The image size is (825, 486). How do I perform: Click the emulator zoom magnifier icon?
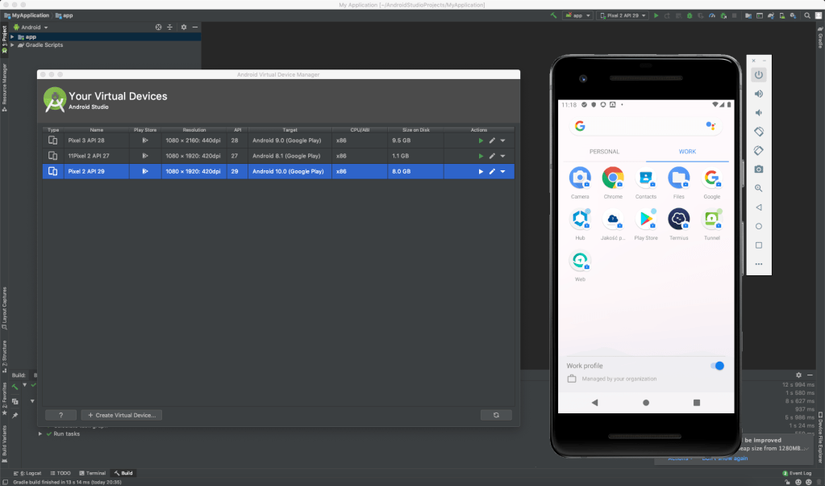coord(758,188)
